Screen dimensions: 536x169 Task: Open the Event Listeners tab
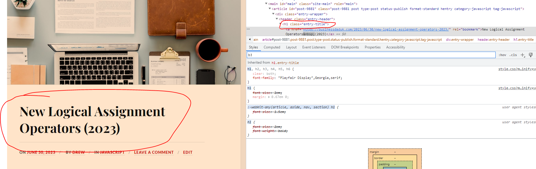point(314,47)
